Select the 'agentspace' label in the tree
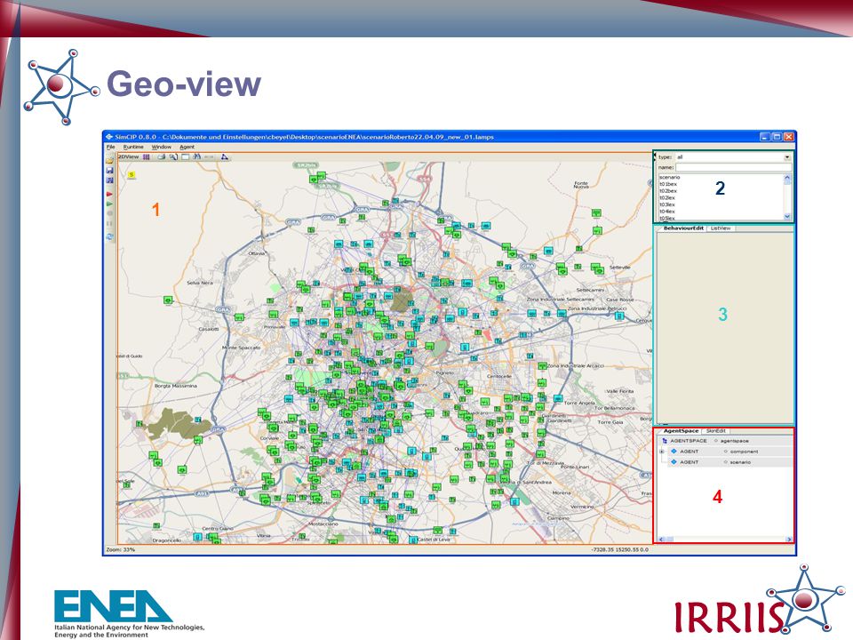The height and width of the screenshot is (640, 853). click(735, 441)
